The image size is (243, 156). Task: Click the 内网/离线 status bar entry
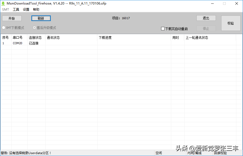(195, 153)
